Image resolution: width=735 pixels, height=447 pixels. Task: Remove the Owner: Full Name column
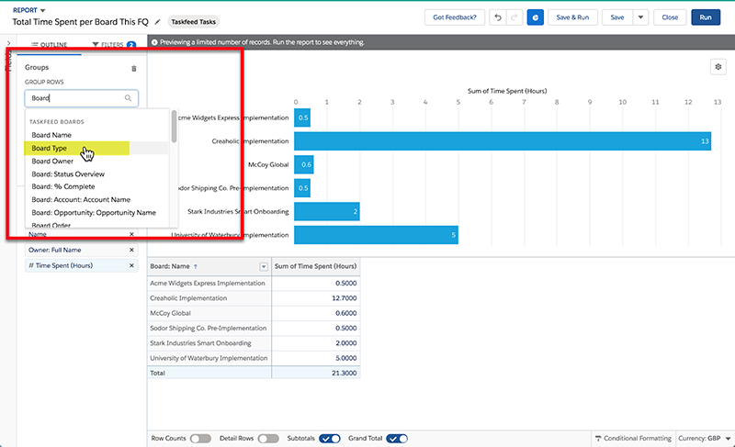click(x=131, y=250)
